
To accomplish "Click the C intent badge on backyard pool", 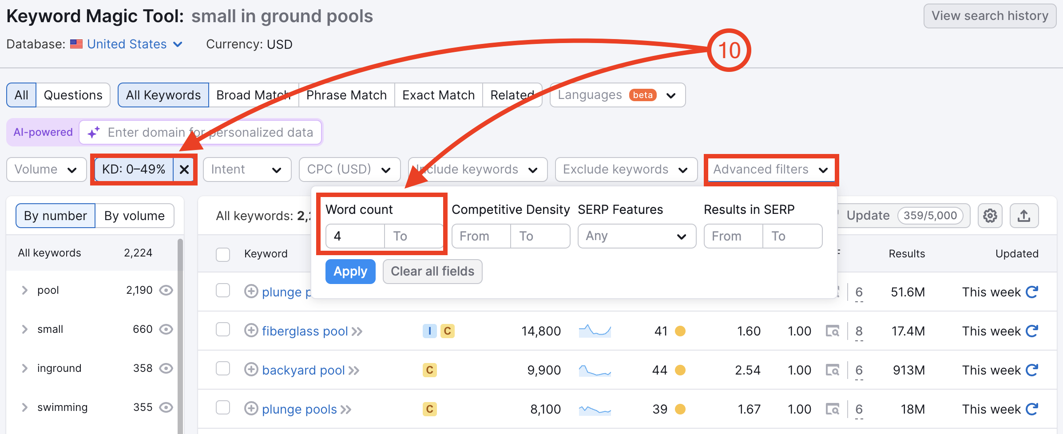I will click(x=429, y=370).
